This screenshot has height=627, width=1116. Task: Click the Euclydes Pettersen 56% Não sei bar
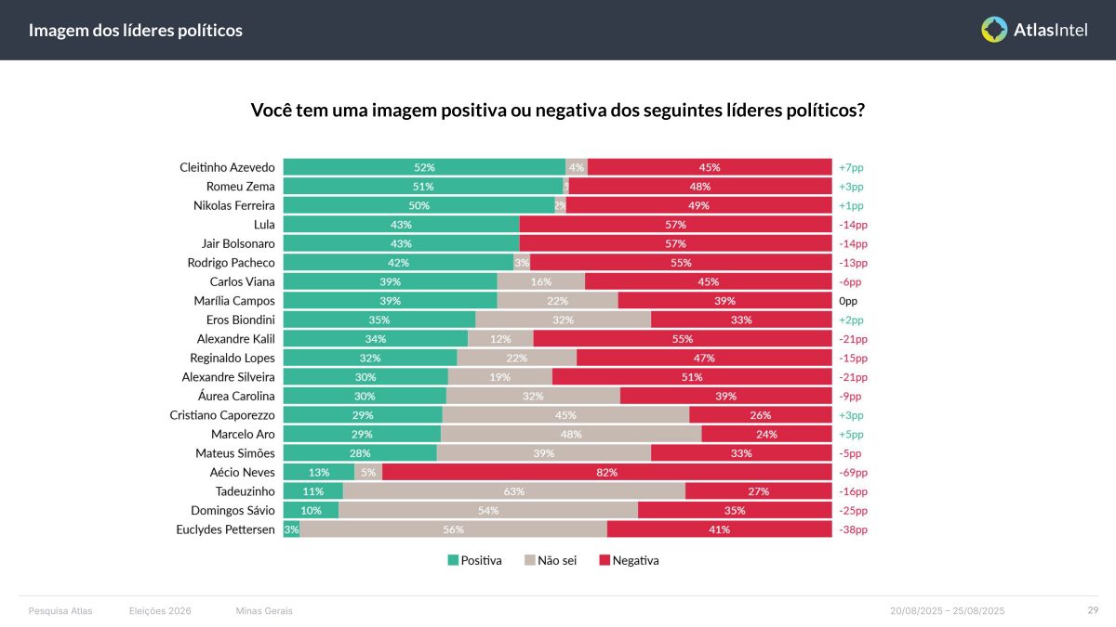[454, 529]
